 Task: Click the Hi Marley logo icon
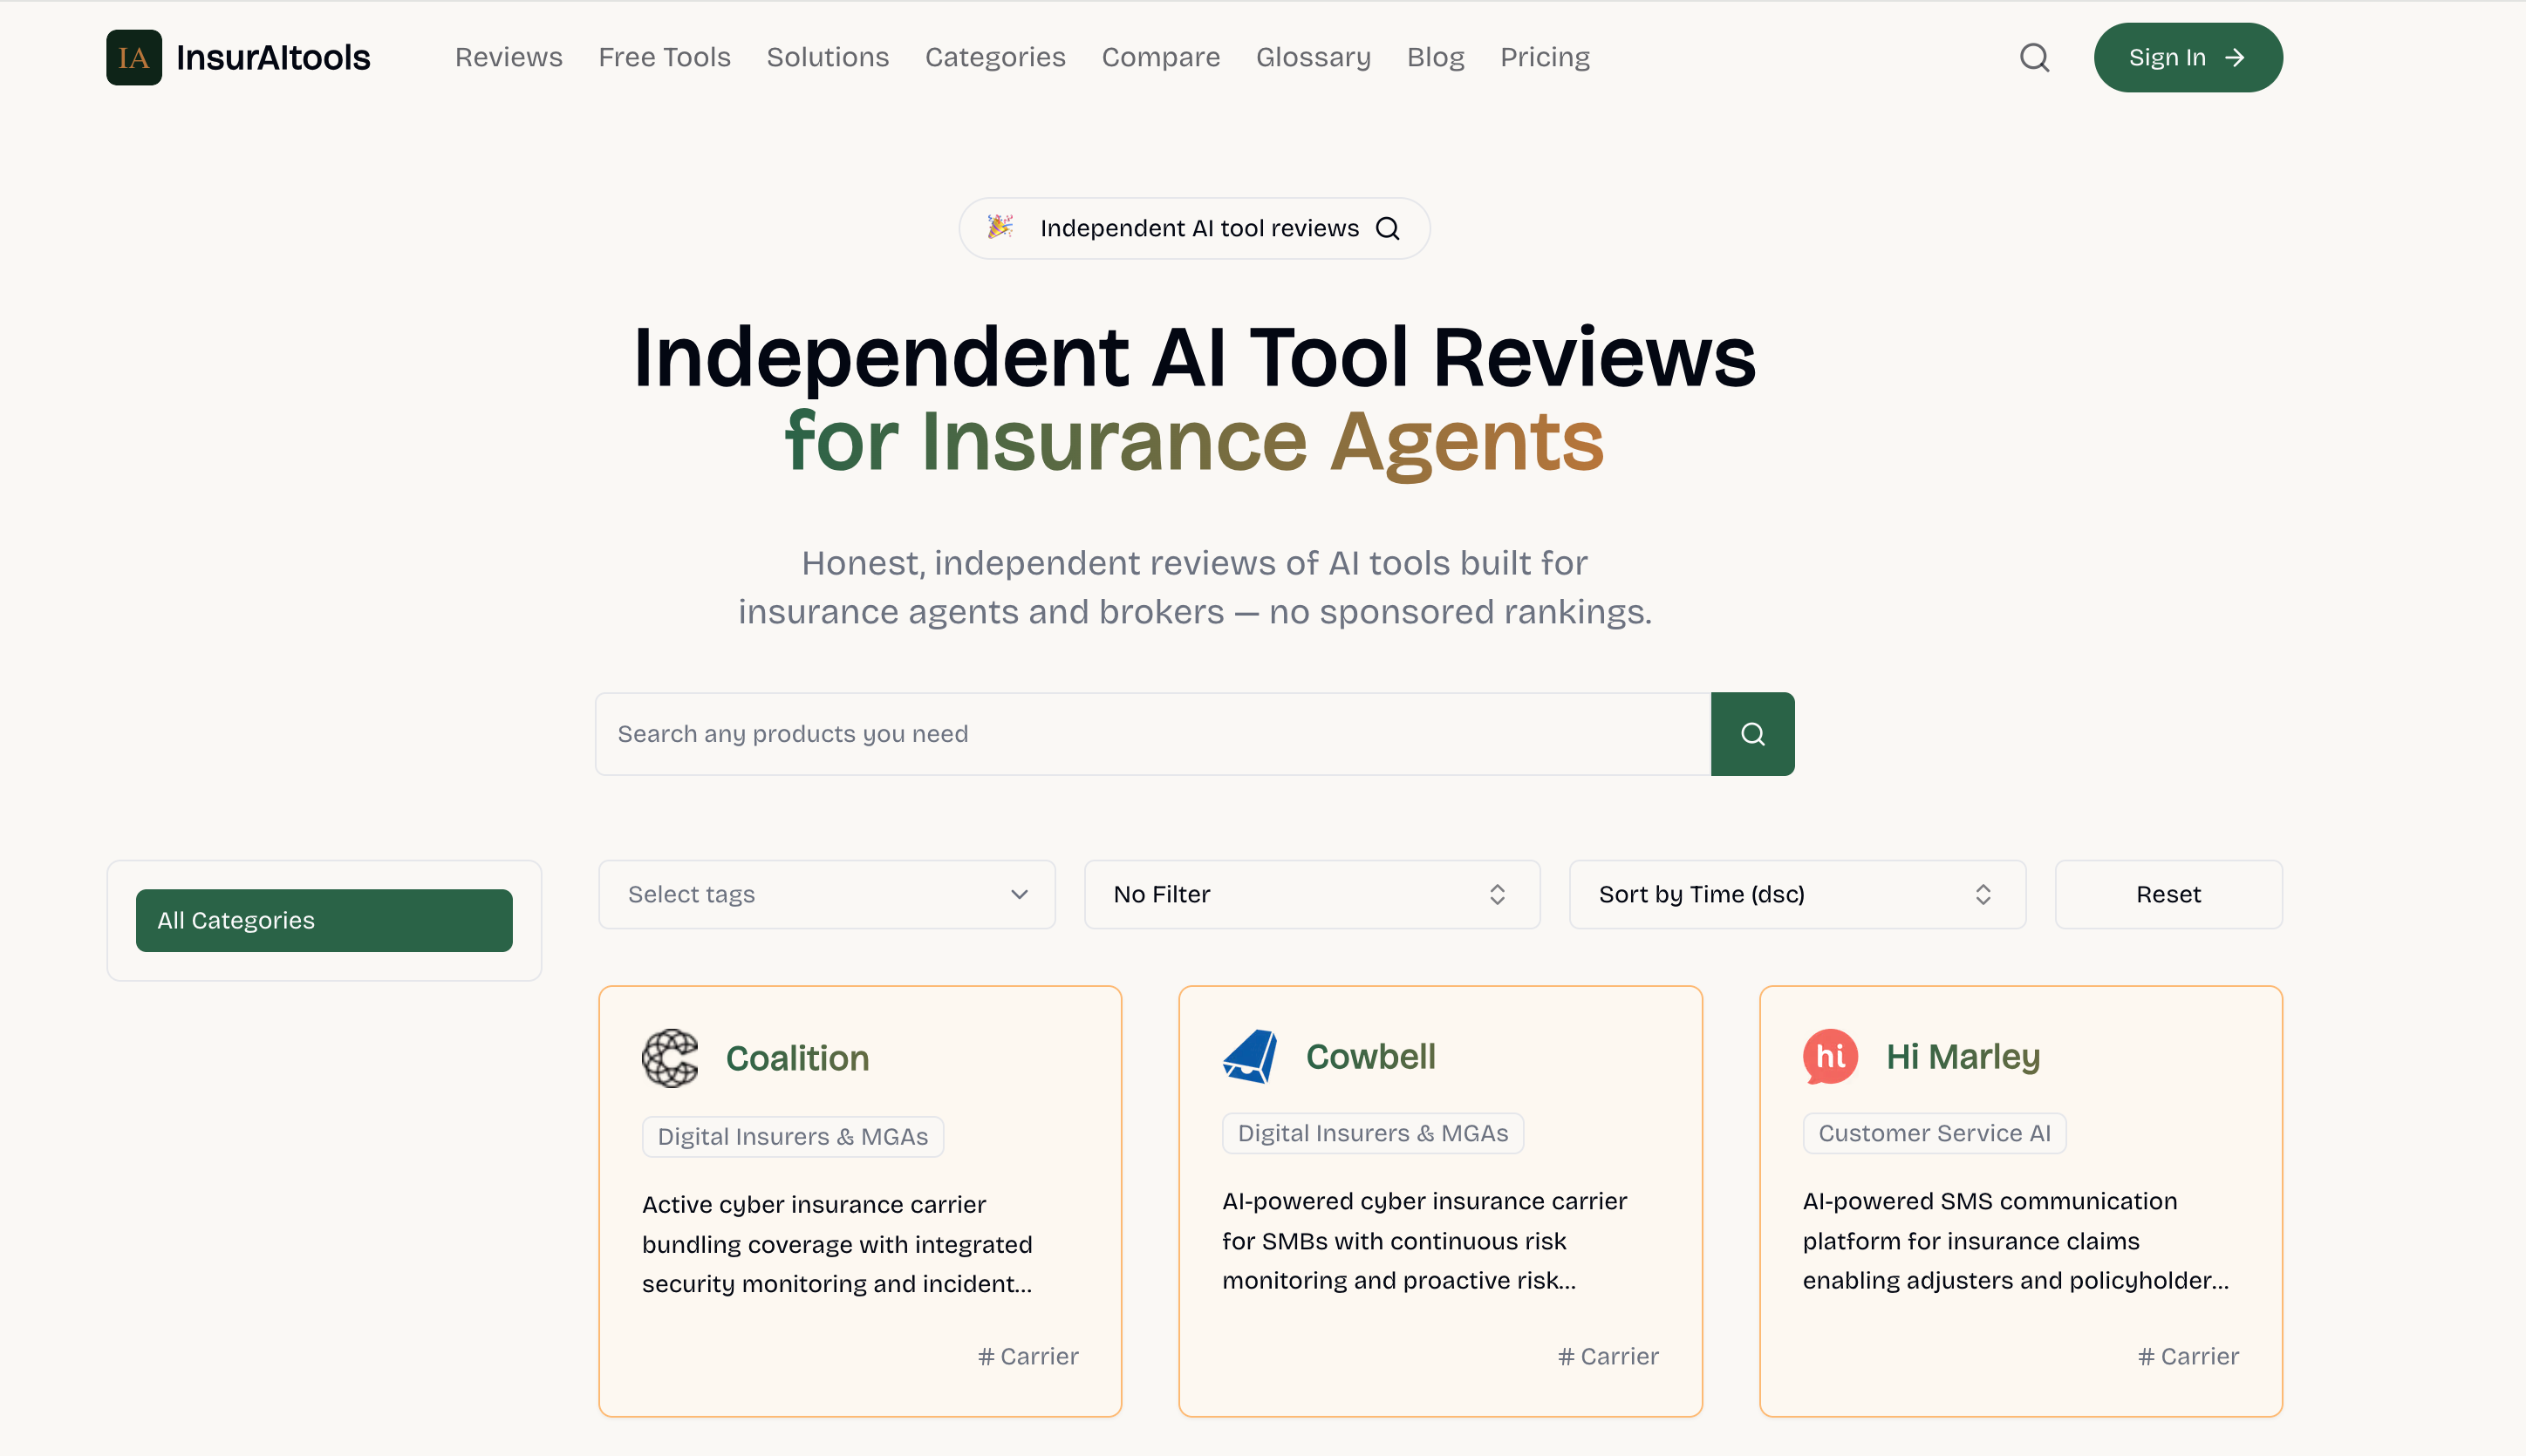click(1830, 1056)
